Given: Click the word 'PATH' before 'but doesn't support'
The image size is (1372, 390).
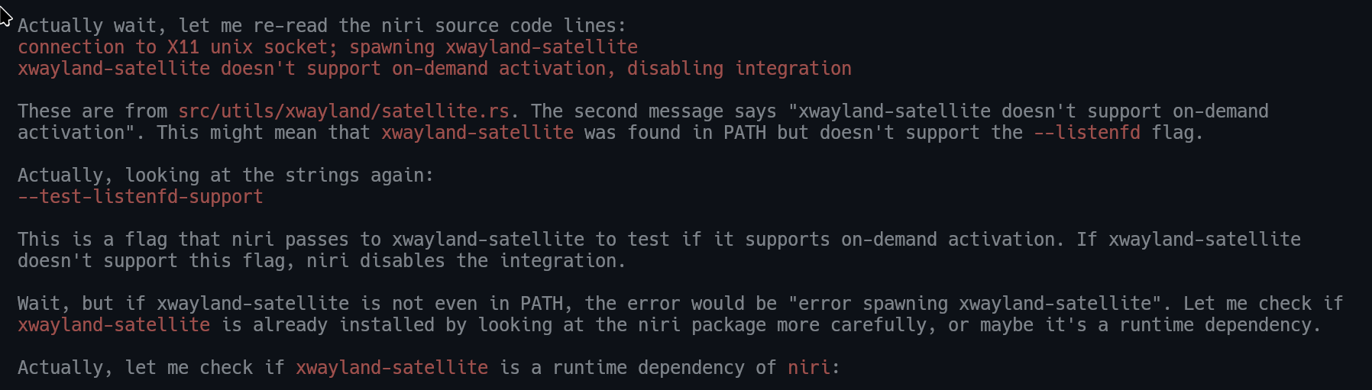Looking at the screenshot, I should pyautogui.click(x=745, y=133).
